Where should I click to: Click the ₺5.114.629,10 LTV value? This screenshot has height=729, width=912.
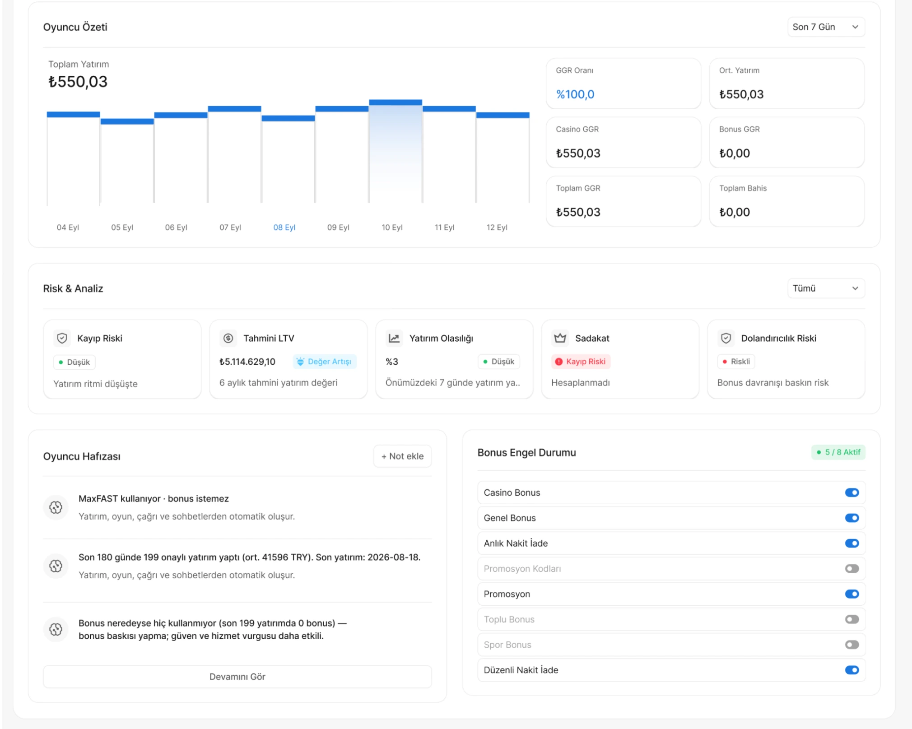pos(247,362)
